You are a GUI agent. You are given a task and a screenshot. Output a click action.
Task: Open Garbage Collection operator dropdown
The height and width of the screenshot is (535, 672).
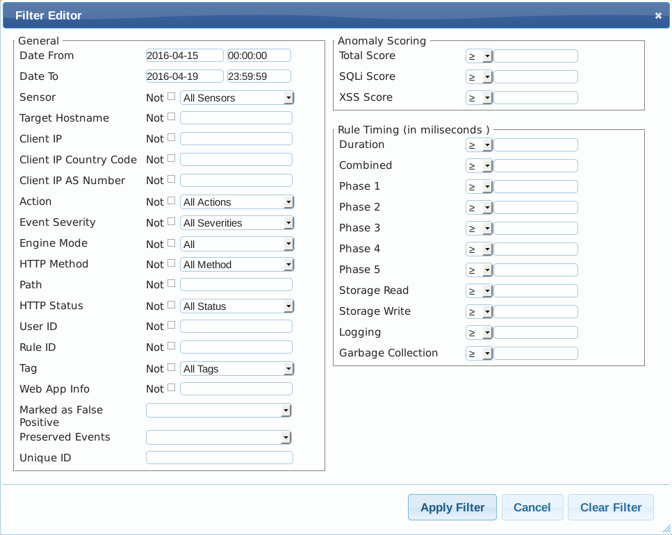[x=479, y=354]
